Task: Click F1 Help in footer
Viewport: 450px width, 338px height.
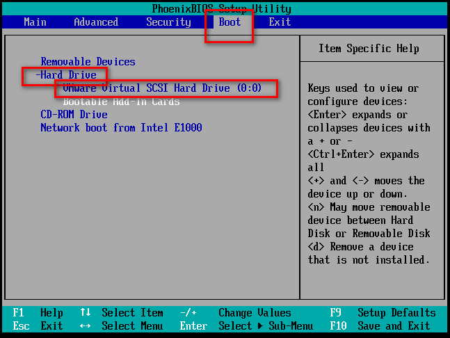Action: [x=38, y=313]
